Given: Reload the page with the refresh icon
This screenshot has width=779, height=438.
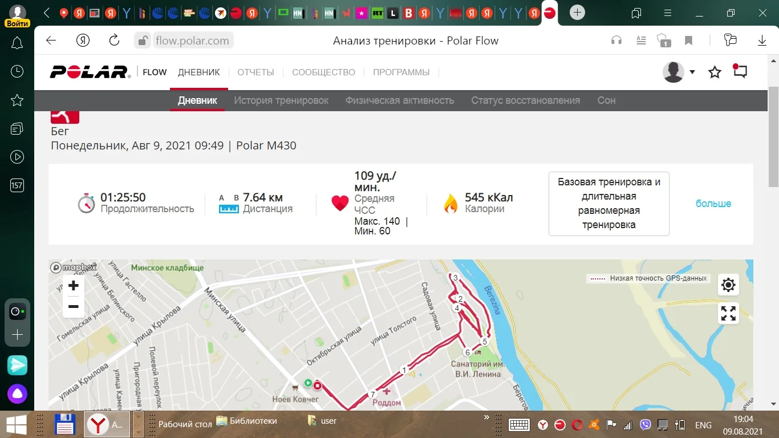Looking at the screenshot, I should coord(114,40).
